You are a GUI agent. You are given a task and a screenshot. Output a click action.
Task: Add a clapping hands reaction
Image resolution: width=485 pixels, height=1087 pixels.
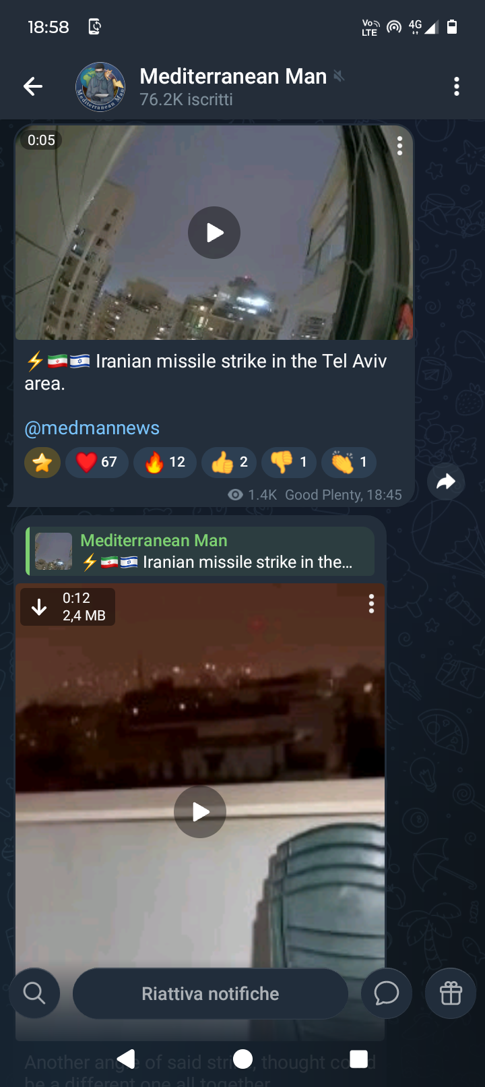pyautogui.click(x=349, y=463)
